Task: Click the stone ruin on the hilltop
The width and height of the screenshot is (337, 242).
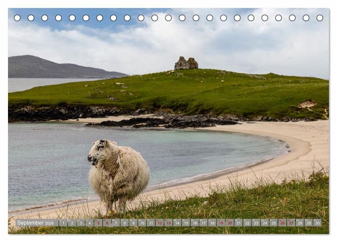Action: click(186, 64)
